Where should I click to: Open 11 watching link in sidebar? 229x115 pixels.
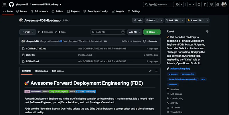pos(175,112)
